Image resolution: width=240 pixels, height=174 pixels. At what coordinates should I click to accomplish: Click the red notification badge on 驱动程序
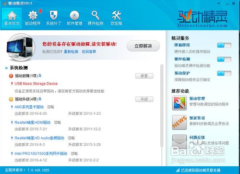[40, 11]
